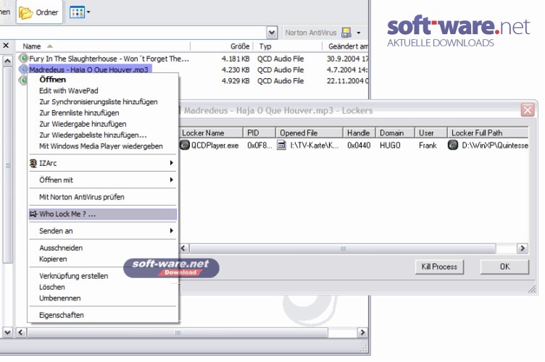
Task: Click the 30.9.2004 date cell
Action: [x=347, y=59]
